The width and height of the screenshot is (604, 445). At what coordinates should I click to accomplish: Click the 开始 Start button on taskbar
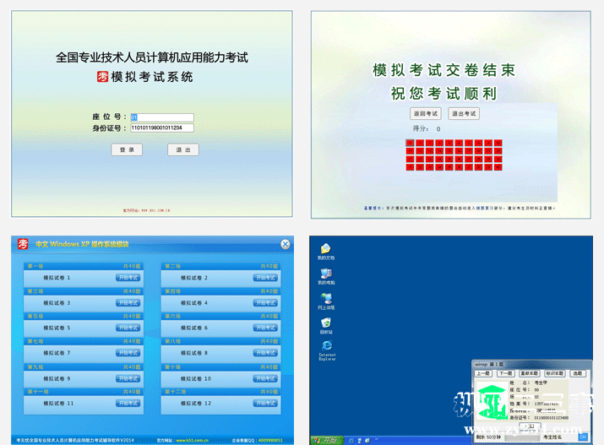pyautogui.click(x=327, y=440)
